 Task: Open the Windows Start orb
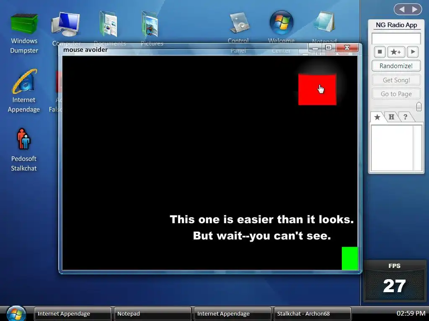[x=16, y=313]
